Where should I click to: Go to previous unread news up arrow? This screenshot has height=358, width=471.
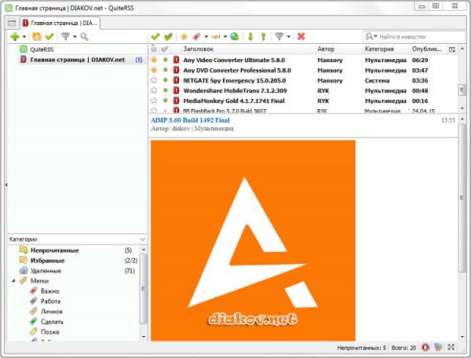coord(264,37)
